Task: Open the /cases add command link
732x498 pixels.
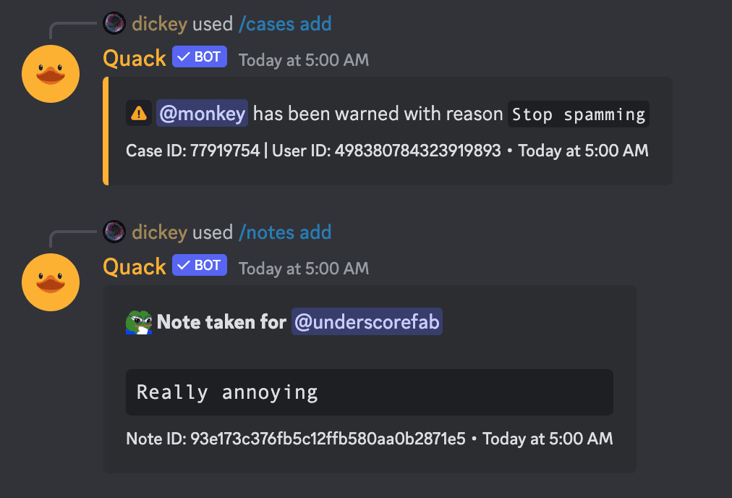Action: pos(285,23)
